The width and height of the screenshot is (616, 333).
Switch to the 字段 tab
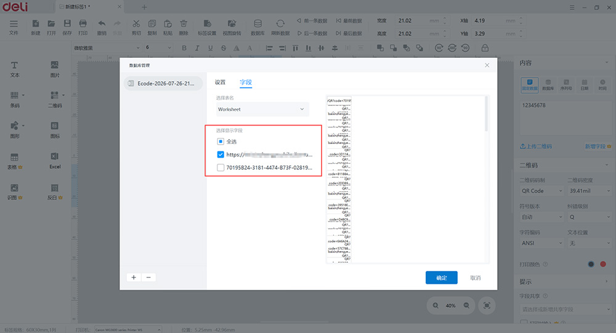[x=246, y=82]
